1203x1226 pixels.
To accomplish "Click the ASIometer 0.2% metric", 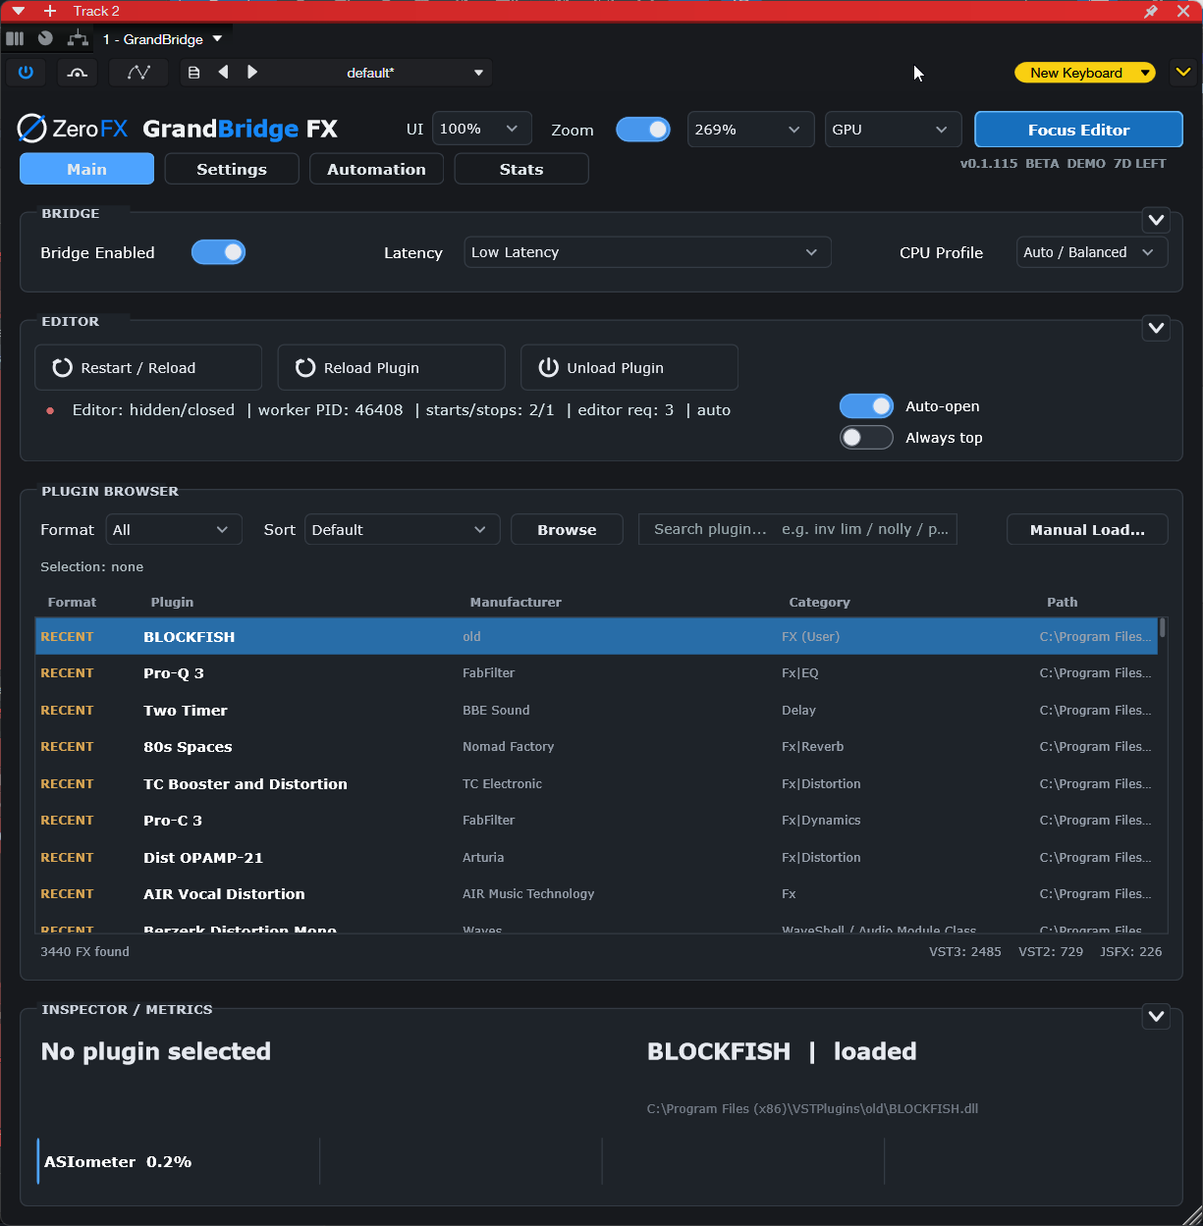I will pyautogui.click(x=118, y=1161).
